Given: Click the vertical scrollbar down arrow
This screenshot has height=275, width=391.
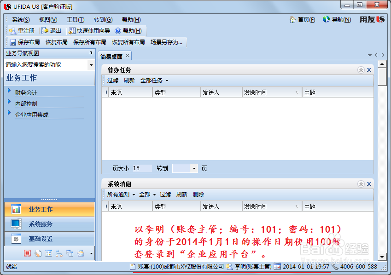Looking at the screenshot, I should (382, 257).
